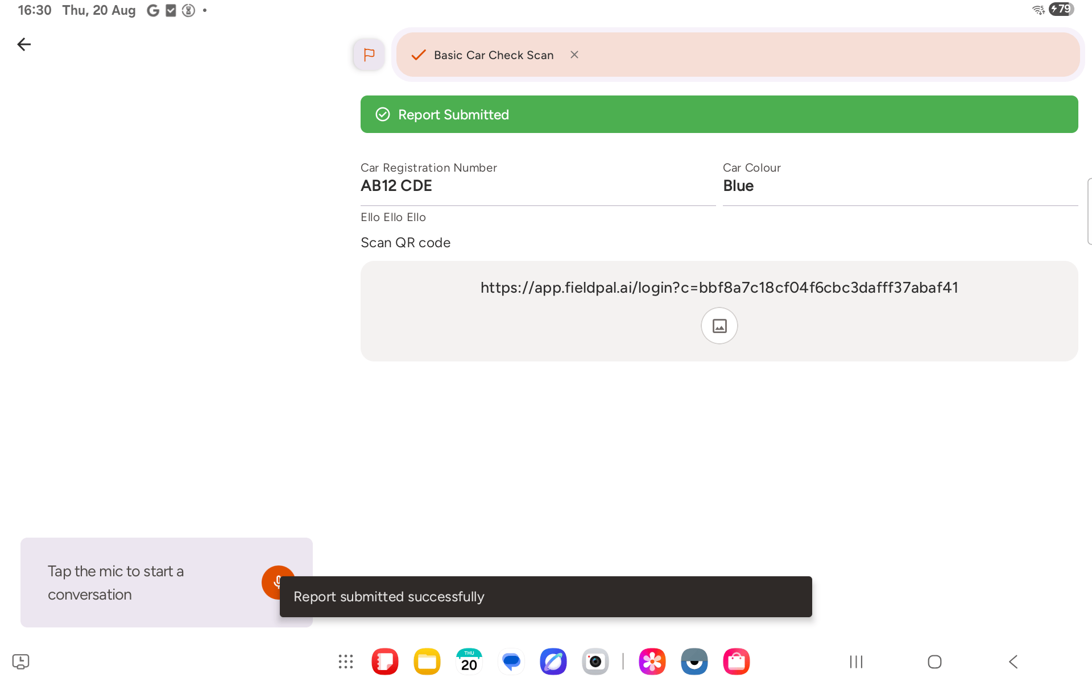The image size is (1092, 682).
Task: Launch the red notes app in dock
Action: (385, 662)
